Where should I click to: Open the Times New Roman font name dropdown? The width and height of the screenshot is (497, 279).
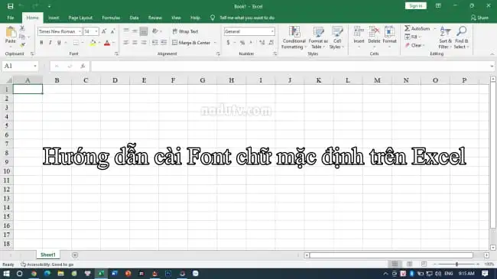(80, 31)
